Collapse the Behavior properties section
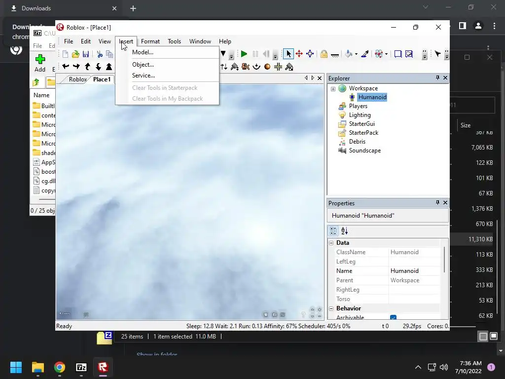 (x=331, y=309)
